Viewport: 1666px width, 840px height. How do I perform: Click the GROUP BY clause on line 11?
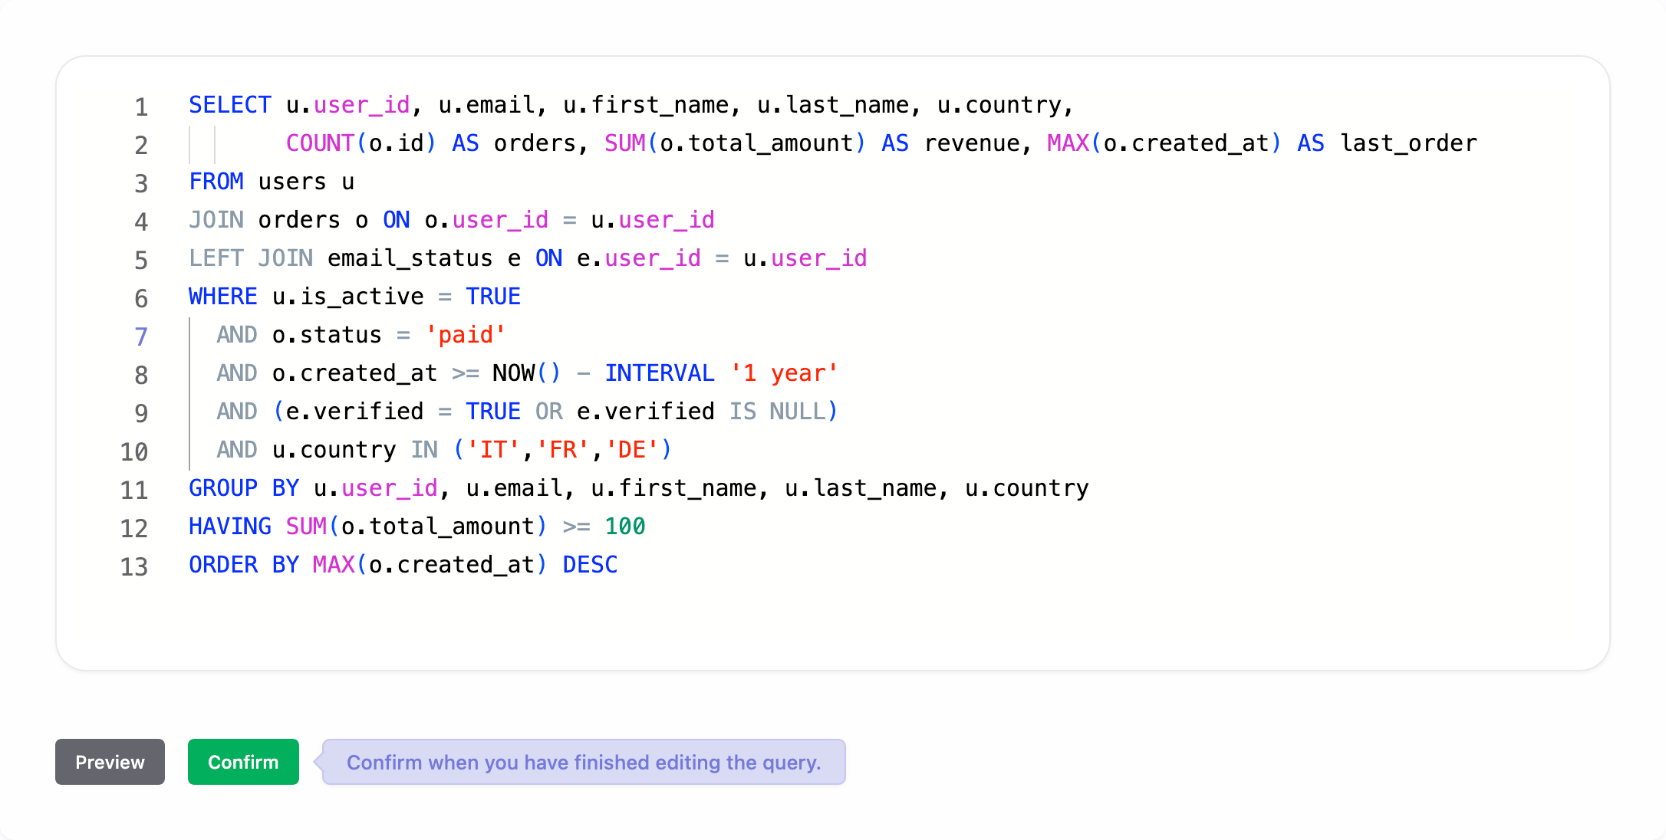pyautogui.click(x=243, y=488)
